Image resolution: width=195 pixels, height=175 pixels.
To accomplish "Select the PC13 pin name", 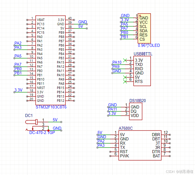I will click(x=41, y=24).
